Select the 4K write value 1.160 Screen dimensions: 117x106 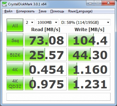coord(89,69)
